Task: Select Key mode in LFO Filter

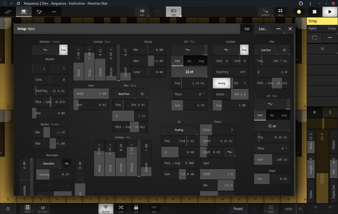Action: (x=272, y=115)
